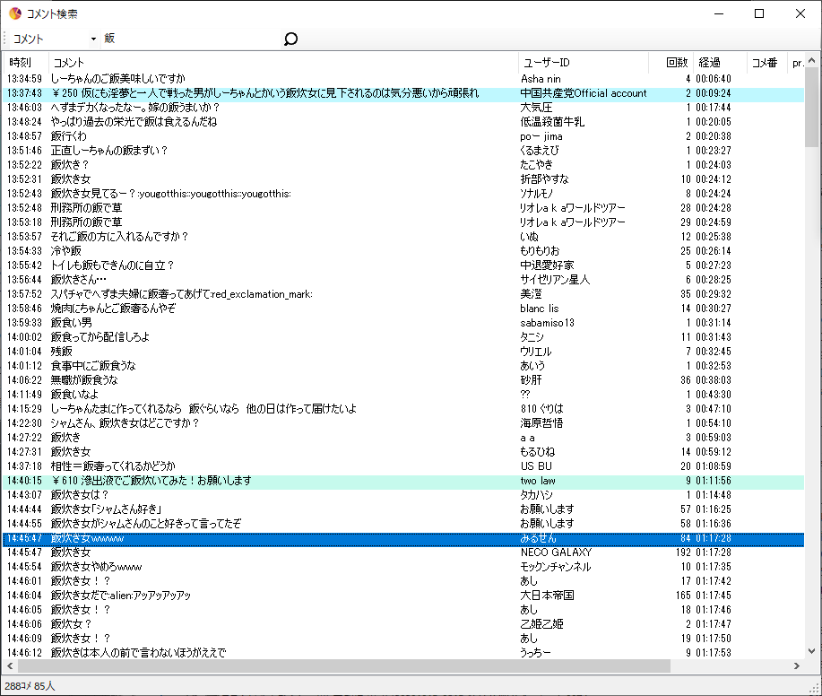Click the コメ番 column header
This screenshot has width=822, height=696.
pyautogui.click(x=764, y=63)
